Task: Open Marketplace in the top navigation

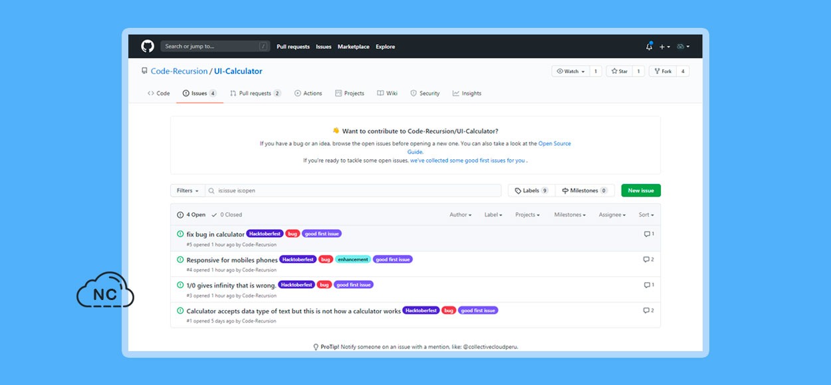Action: pos(354,46)
